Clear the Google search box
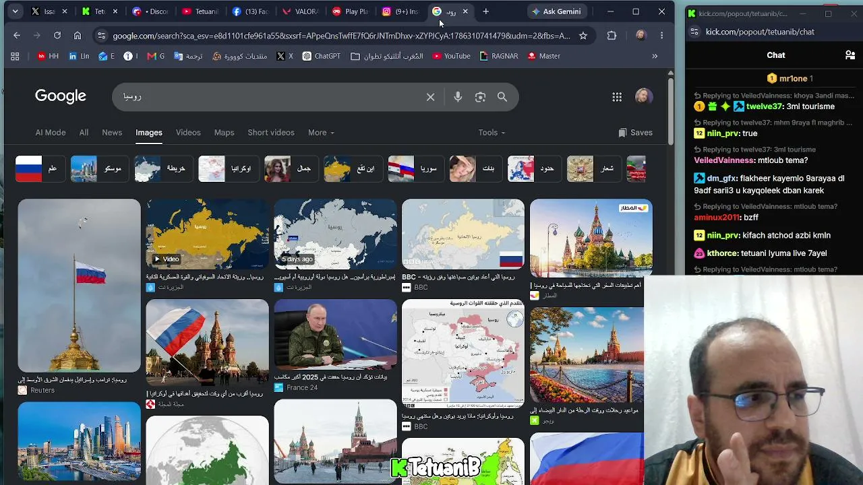 pyautogui.click(x=430, y=97)
